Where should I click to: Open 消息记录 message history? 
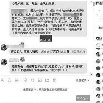81,80
